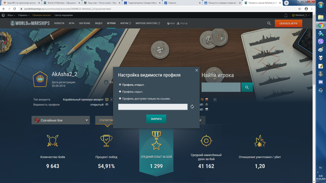
Task: Open Windows Explorer from taskbar
Action: 321,17
